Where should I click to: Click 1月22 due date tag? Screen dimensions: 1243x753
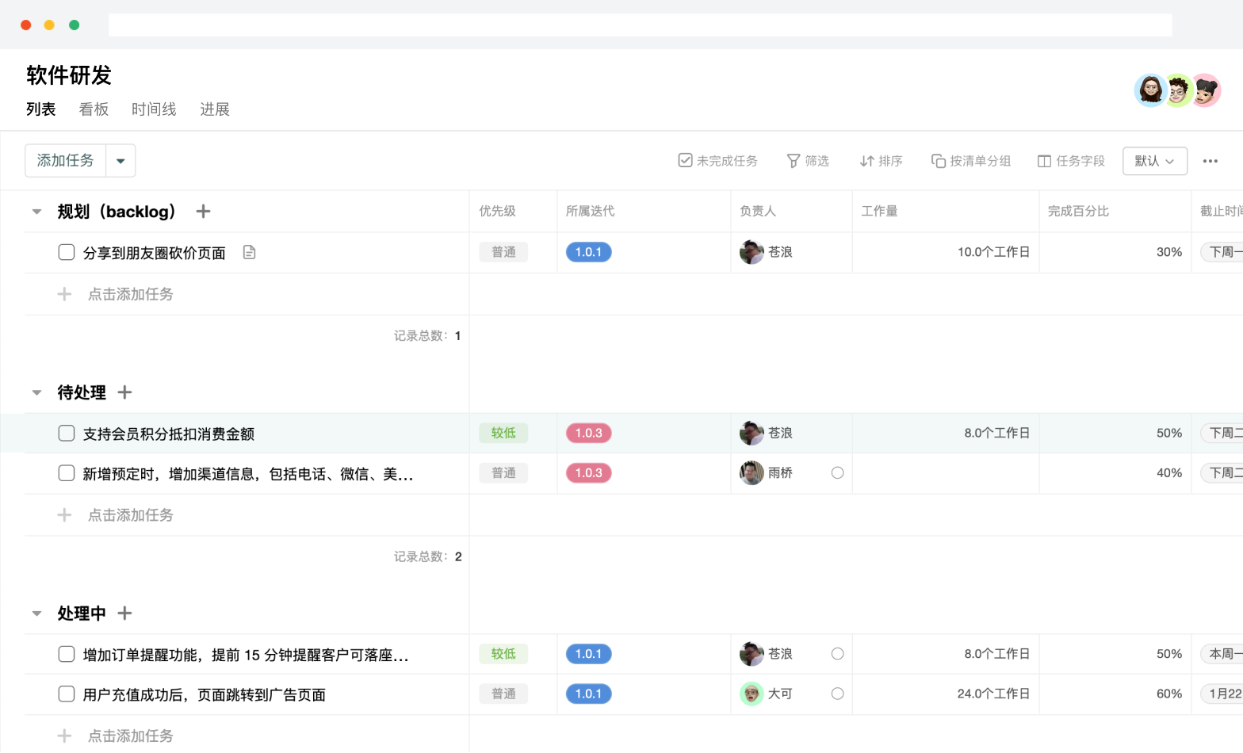(x=1222, y=694)
